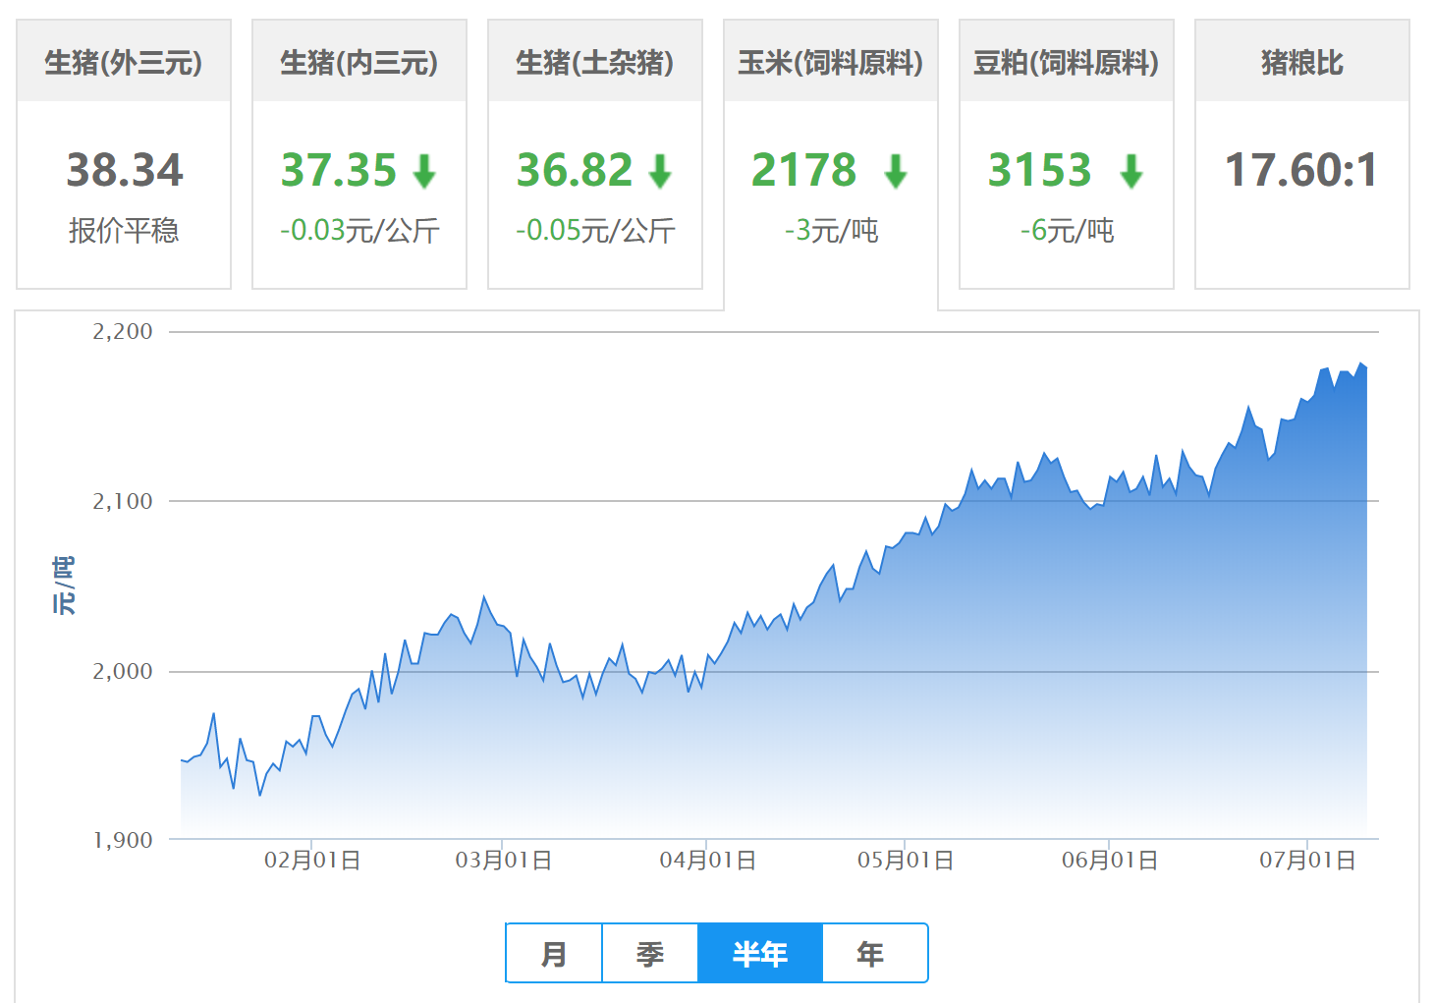Screen dimensions: 1434x1003
Task: Click the 06月01日 x-axis label
Action: click(1110, 861)
